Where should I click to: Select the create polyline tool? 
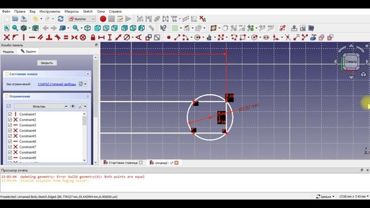coord(234,37)
